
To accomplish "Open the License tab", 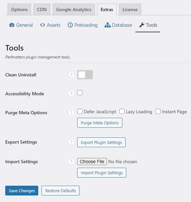I will [130, 9].
